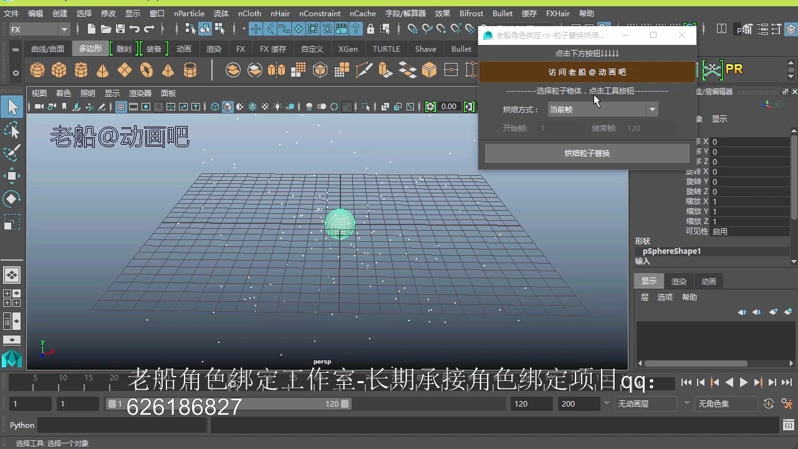798x449 pixels.
Task: Click the 访问老船@动画吧 button
Action: [586, 72]
